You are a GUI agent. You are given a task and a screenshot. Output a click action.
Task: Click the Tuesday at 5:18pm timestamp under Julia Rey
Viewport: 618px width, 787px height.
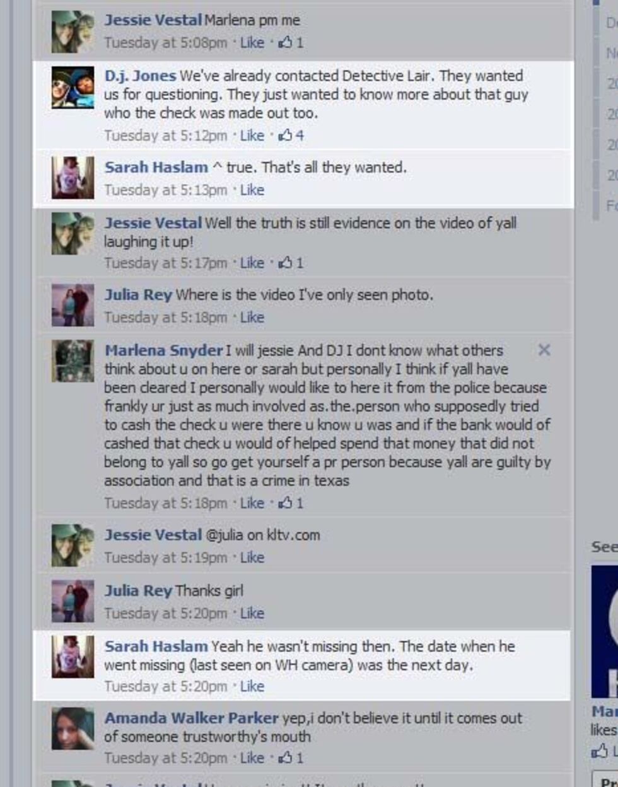pos(165,318)
